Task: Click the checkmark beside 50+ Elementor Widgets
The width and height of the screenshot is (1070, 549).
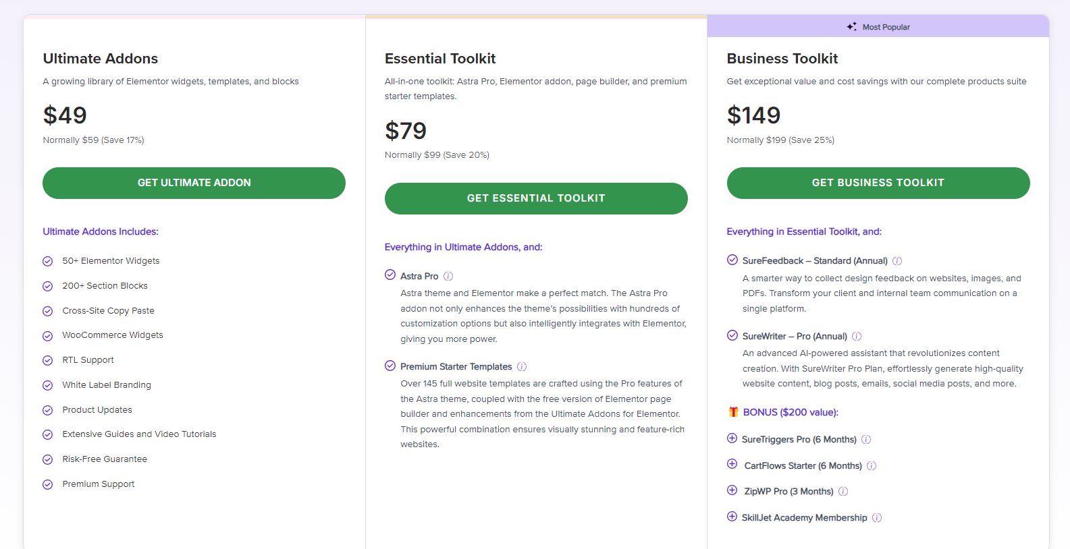Action: 47,261
